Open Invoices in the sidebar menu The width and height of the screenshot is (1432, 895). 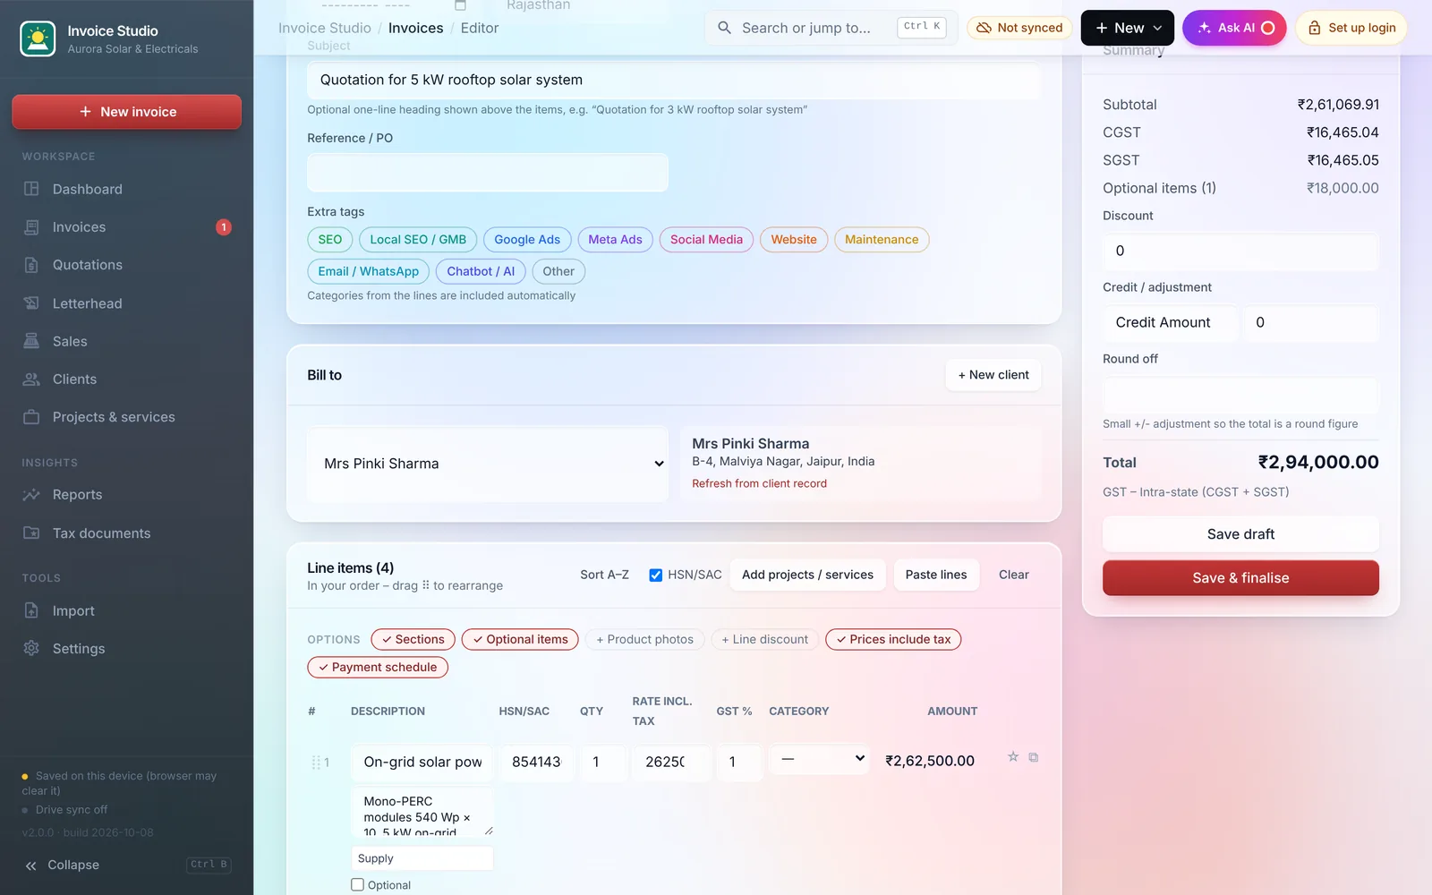tap(126, 227)
